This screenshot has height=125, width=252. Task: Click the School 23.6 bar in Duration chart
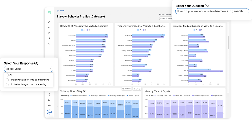pyautogui.click(x=206, y=71)
